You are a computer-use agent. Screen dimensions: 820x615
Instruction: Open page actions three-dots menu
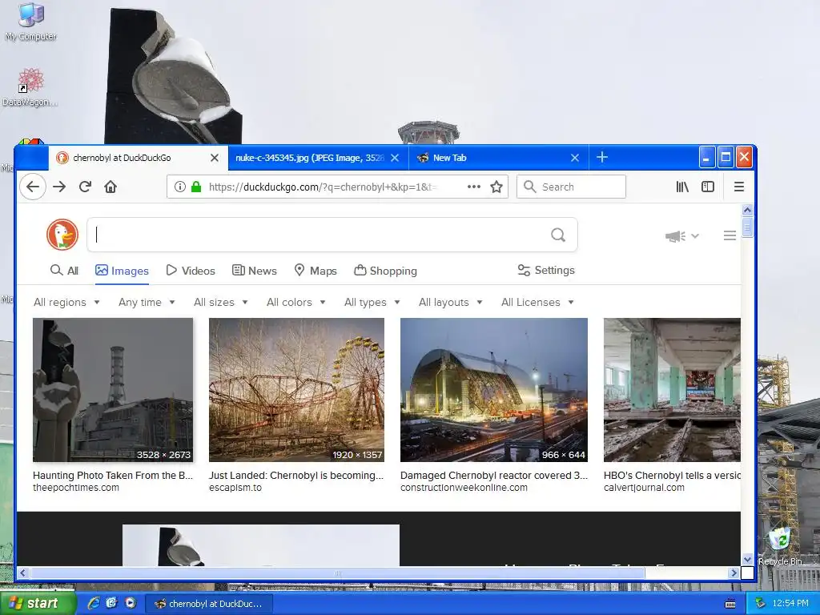474,187
